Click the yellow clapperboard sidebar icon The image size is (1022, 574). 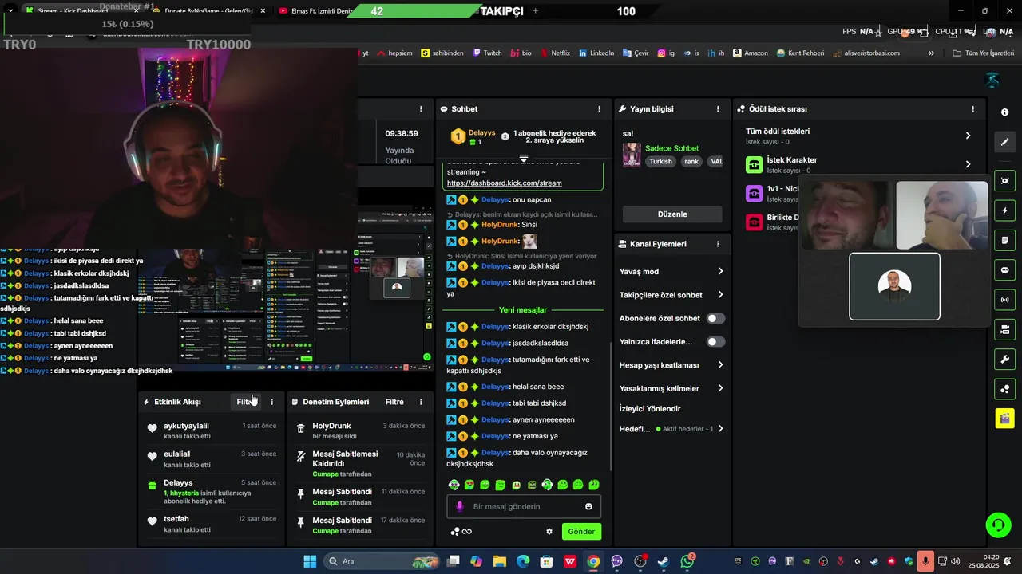(x=1004, y=418)
